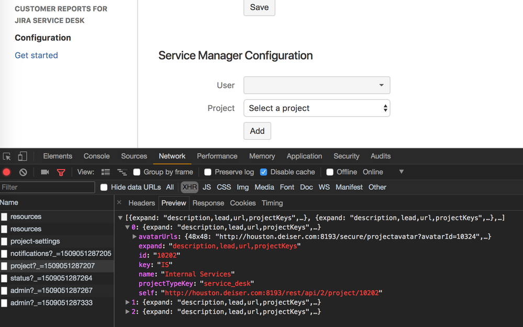Click the inspect element picker icon

(x=7, y=156)
